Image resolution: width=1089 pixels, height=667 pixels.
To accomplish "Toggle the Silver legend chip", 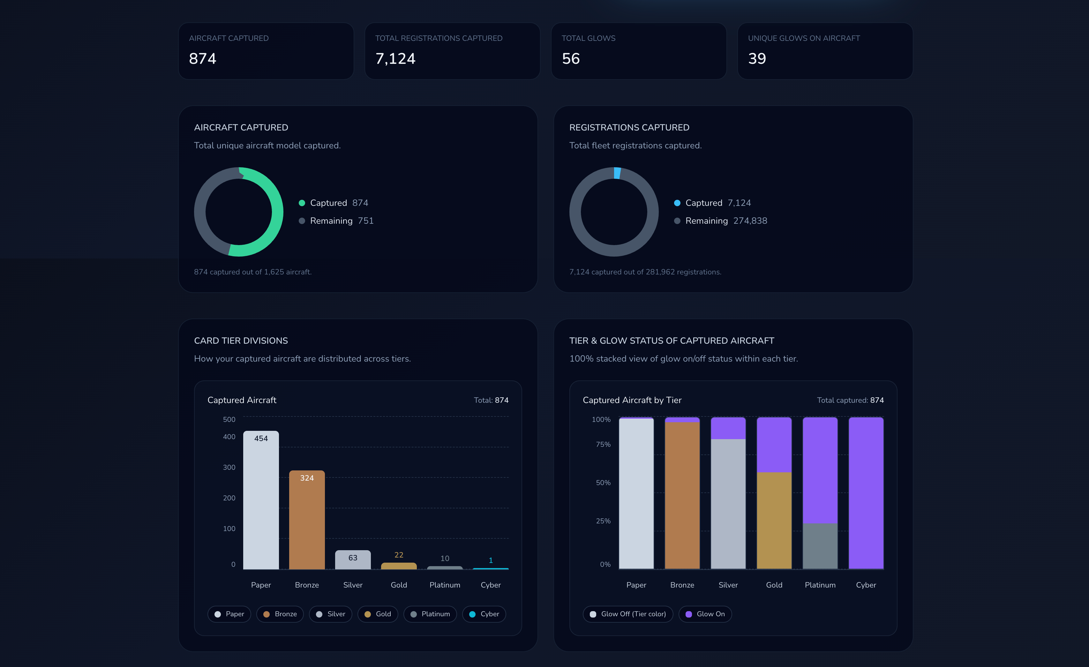I will click(x=330, y=614).
